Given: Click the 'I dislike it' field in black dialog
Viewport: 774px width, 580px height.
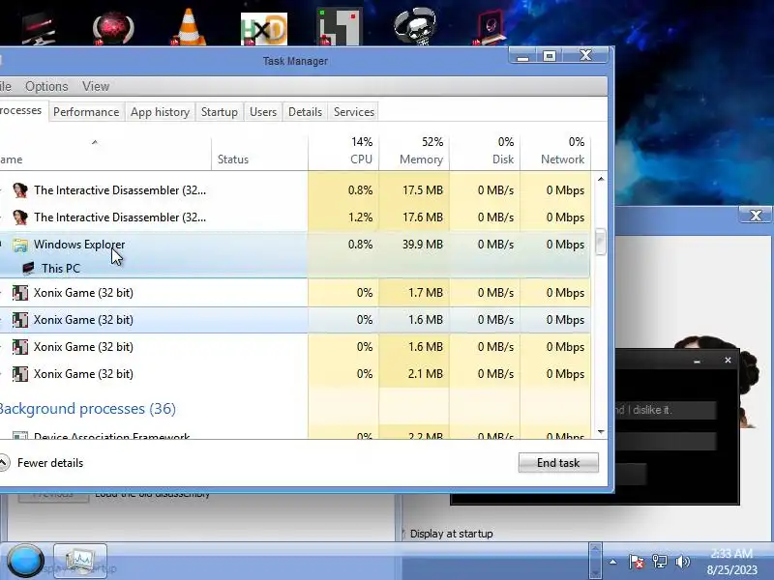Looking at the screenshot, I should (x=665, y=410).
